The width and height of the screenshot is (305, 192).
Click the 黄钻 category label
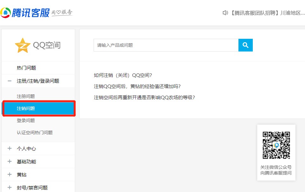[22, 175]
